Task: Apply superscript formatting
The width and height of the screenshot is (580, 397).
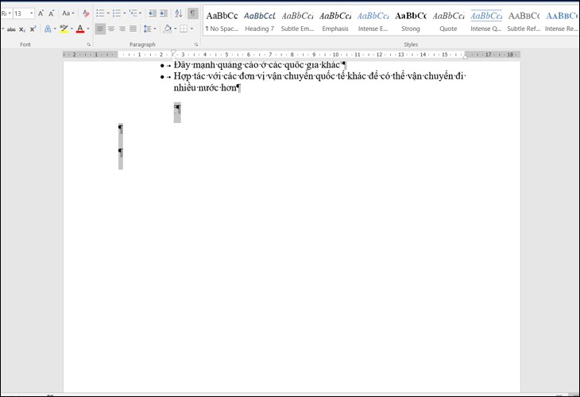Action: (33, 29)
